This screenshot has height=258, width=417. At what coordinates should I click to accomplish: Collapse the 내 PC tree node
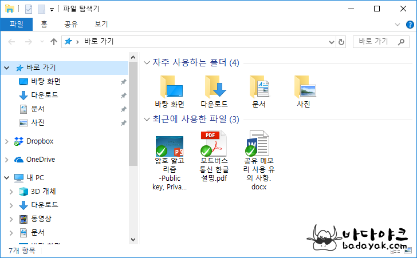point(7,177)
